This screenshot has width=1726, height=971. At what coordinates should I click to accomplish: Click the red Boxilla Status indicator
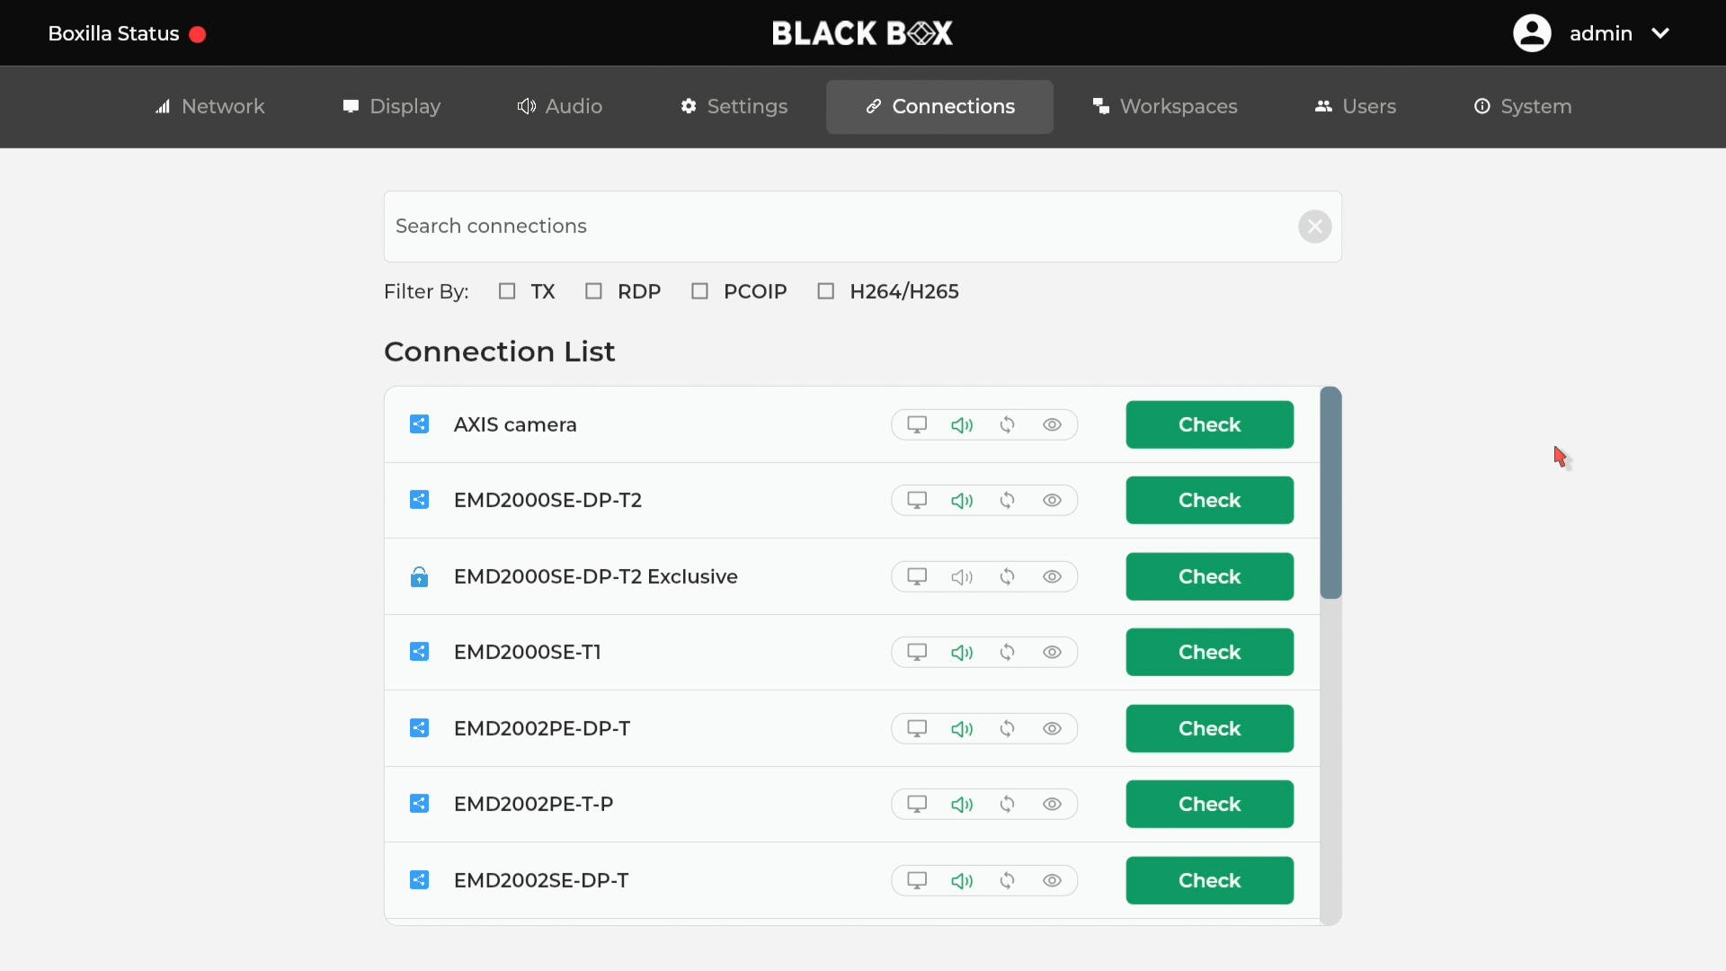[x=198, y=34]
